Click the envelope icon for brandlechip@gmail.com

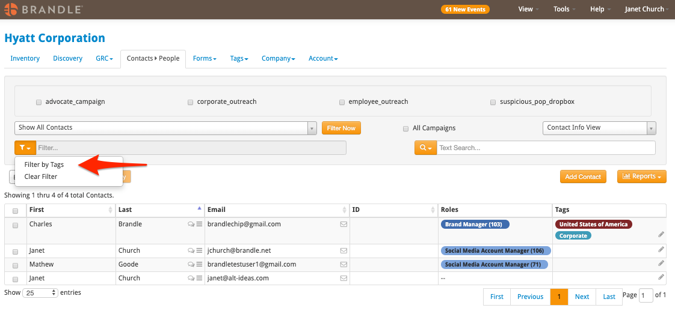pos(344,224)
